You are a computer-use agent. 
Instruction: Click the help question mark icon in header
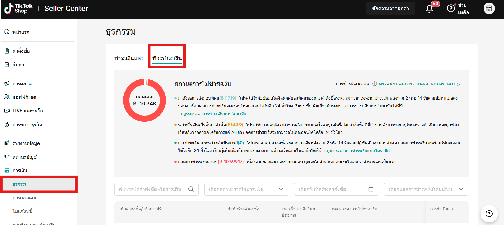tap(451, 9)
